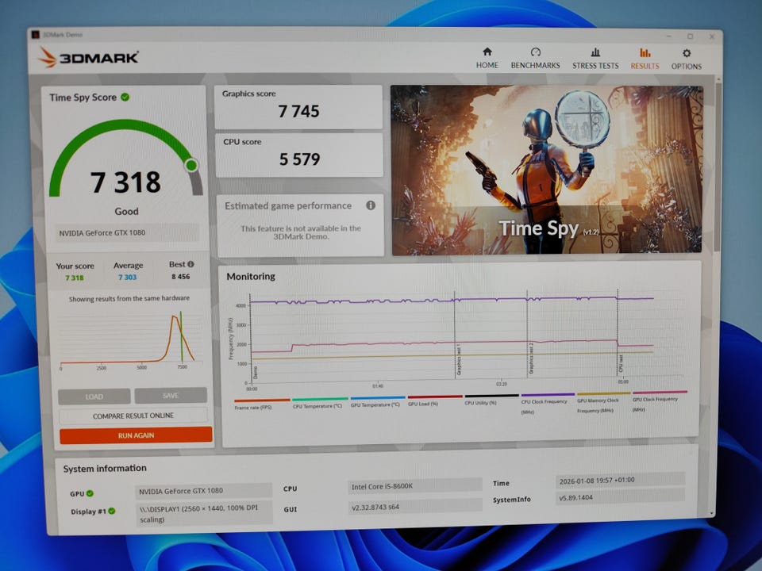
Task: Toggle CPU Clock Frequency legend entry
Action: [x=548, y=404]
